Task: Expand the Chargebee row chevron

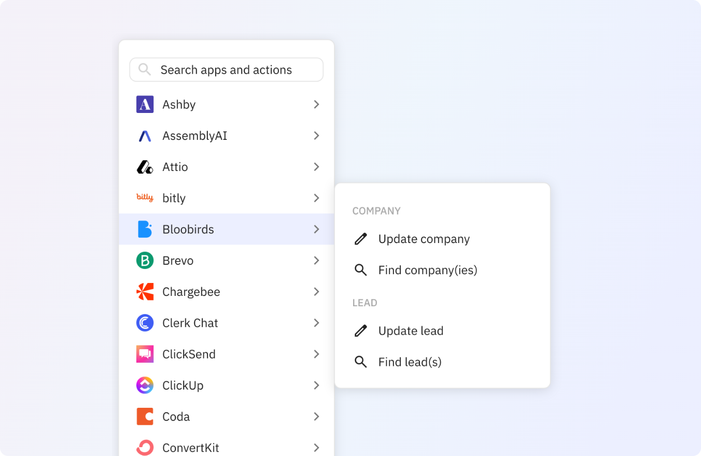Action: tap(316, 292)
